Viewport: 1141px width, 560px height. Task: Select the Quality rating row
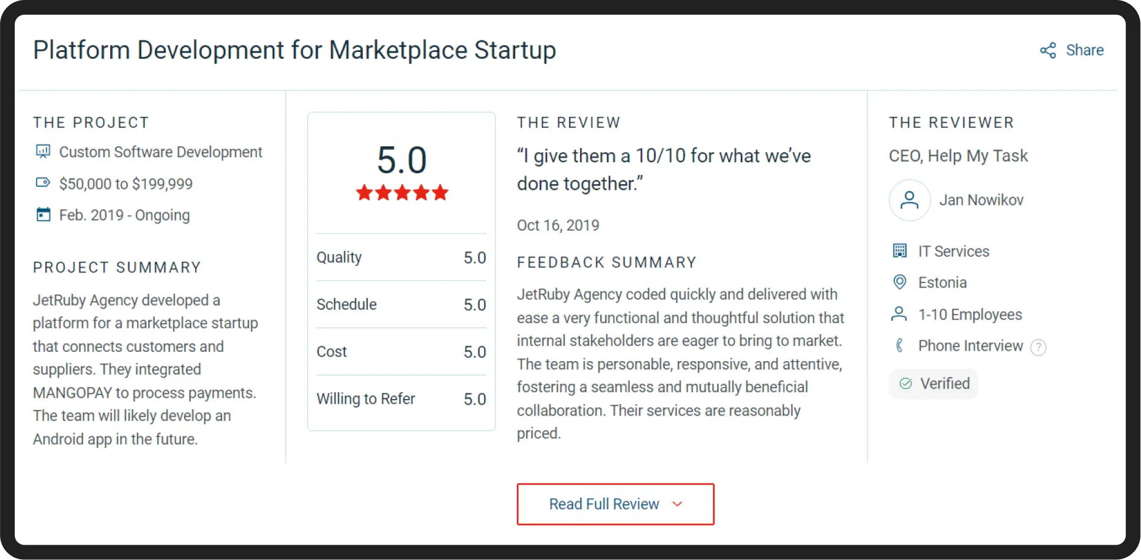401,258
